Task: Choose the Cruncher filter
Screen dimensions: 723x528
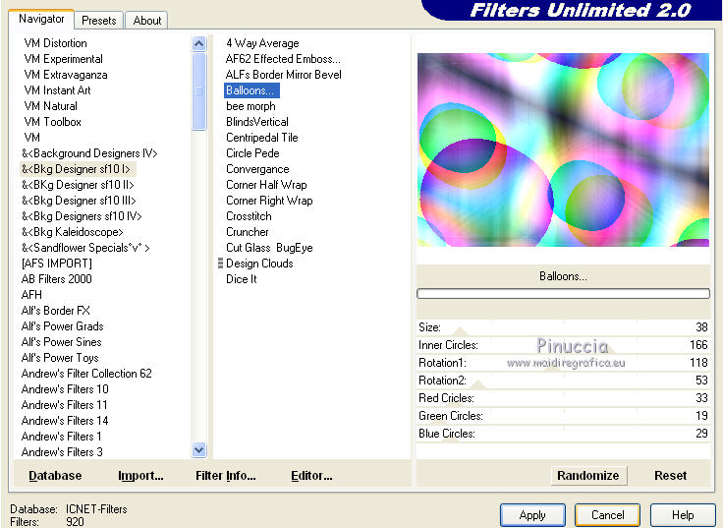Action: [x=248, y=232]
